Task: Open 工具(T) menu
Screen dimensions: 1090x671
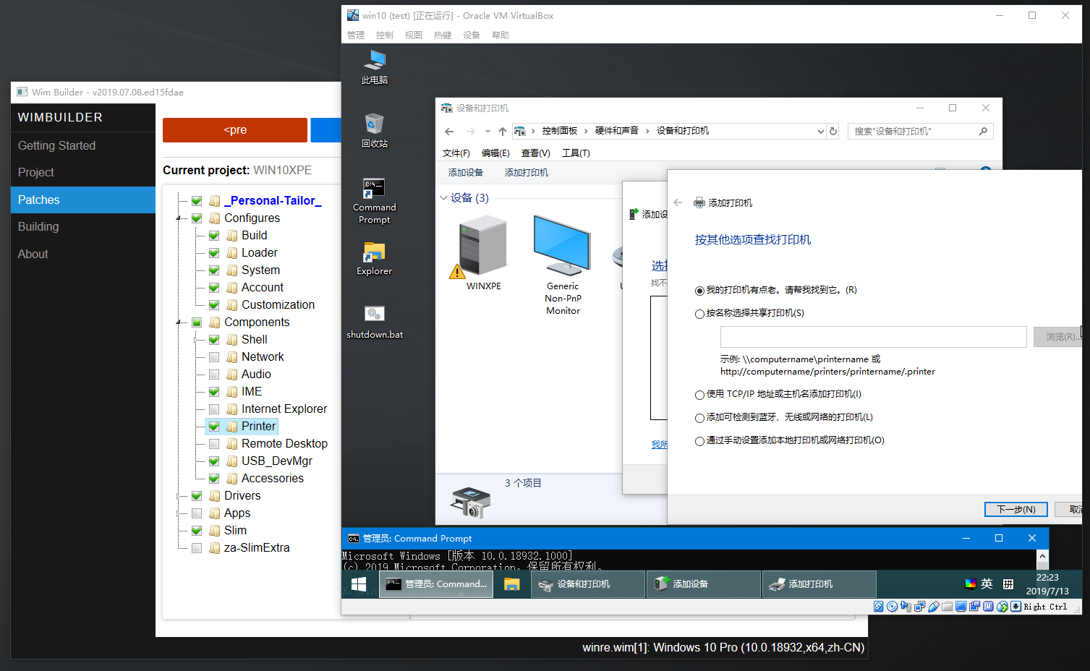Action: [576, 153]
